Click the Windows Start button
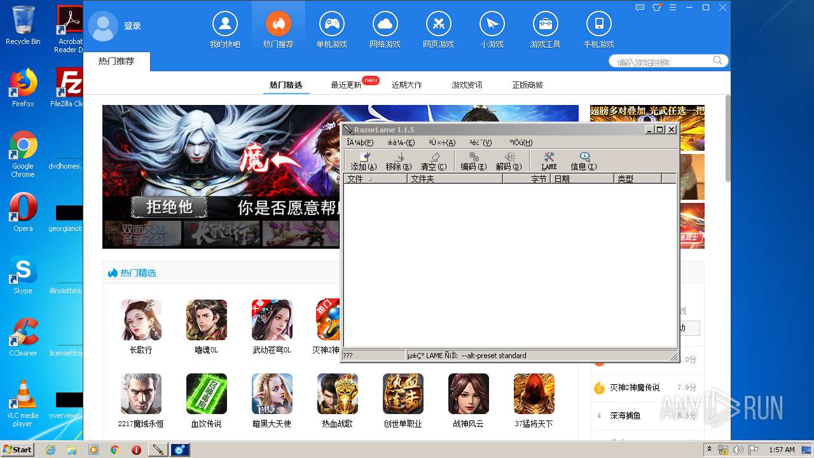The image size is (814, 458). (x=17, y=449)
